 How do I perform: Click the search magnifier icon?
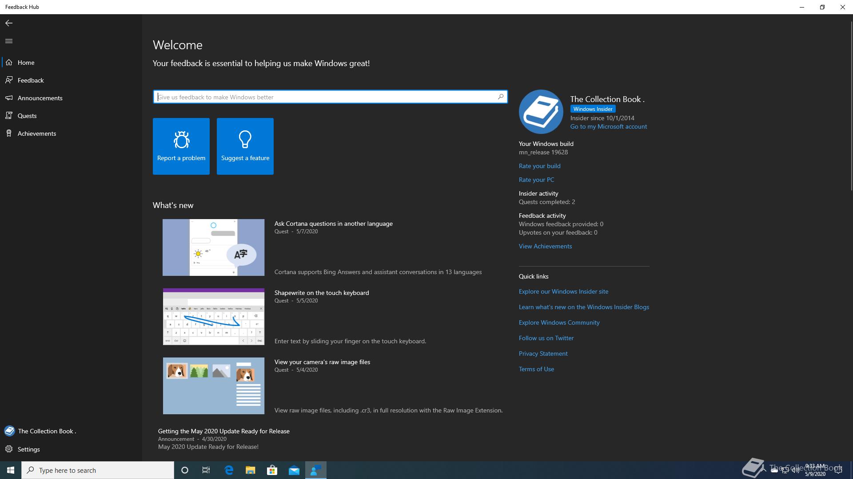coord(501,97)
